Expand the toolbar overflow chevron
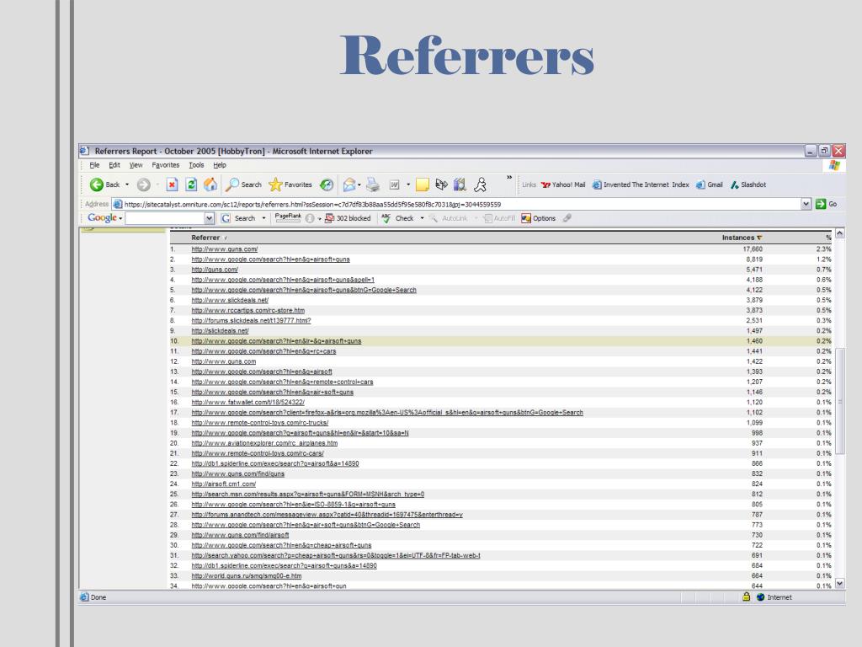862x647 pixels. pyautogui.click(x=509, y=177)
